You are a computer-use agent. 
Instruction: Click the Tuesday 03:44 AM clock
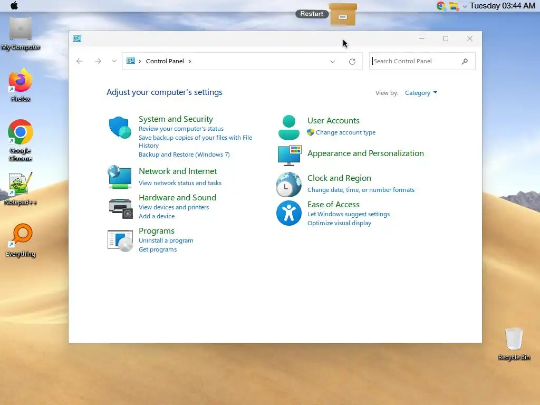[x=503, y=6]
